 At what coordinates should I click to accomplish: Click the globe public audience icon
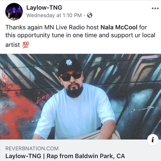click(x=90, y=15)
